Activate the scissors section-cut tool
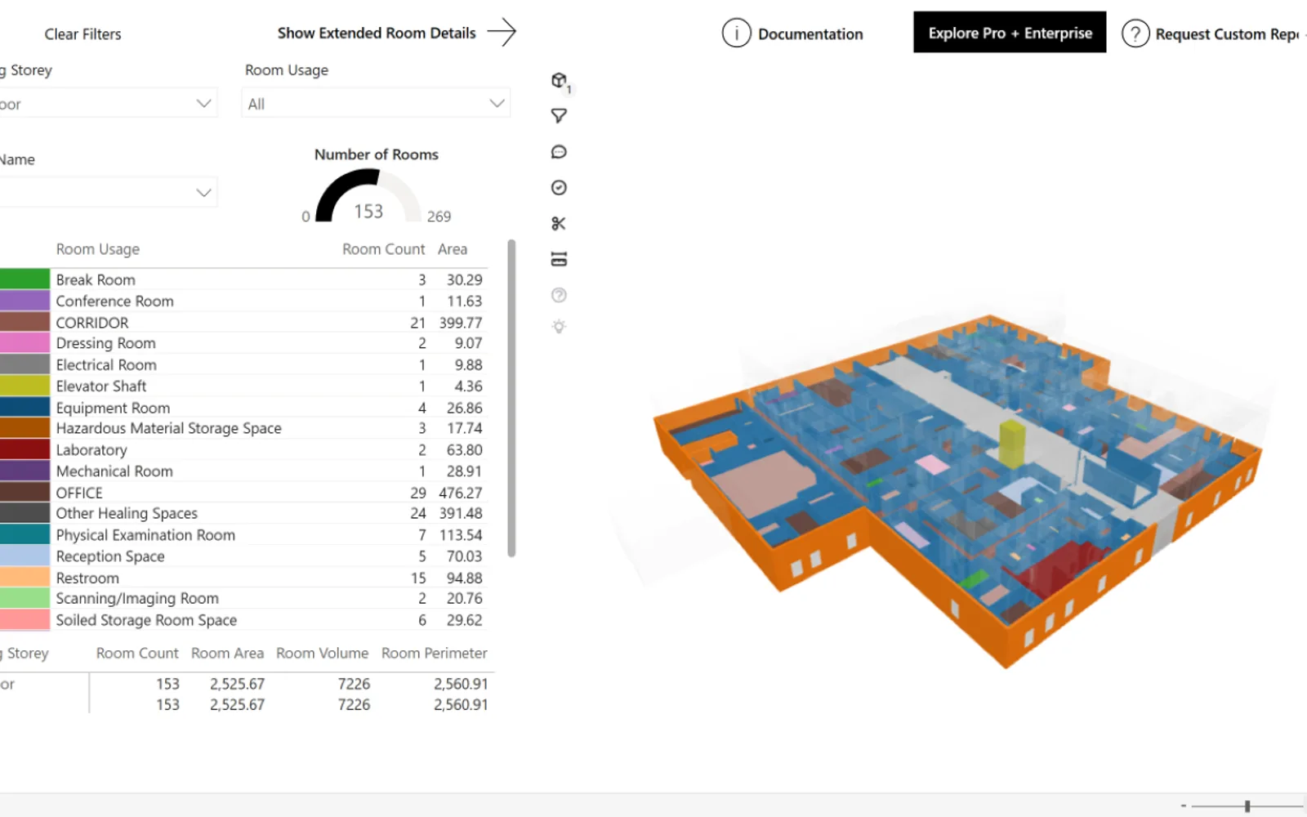1307x817 pixels. (559, 224)
